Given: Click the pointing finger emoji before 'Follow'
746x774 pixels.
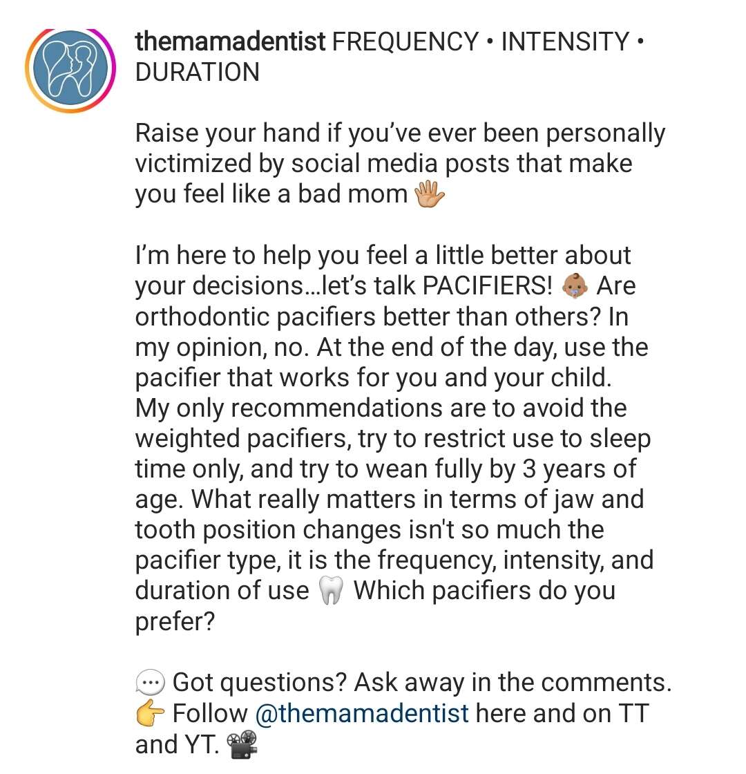Looking at the screenshot, I should coord(149,714).
